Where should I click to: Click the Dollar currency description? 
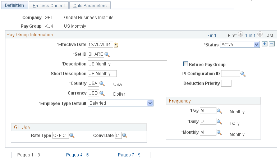point(119,94)
